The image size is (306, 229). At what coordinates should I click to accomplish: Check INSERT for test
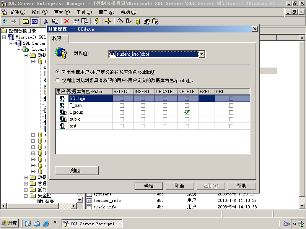[x=143, y=126]
